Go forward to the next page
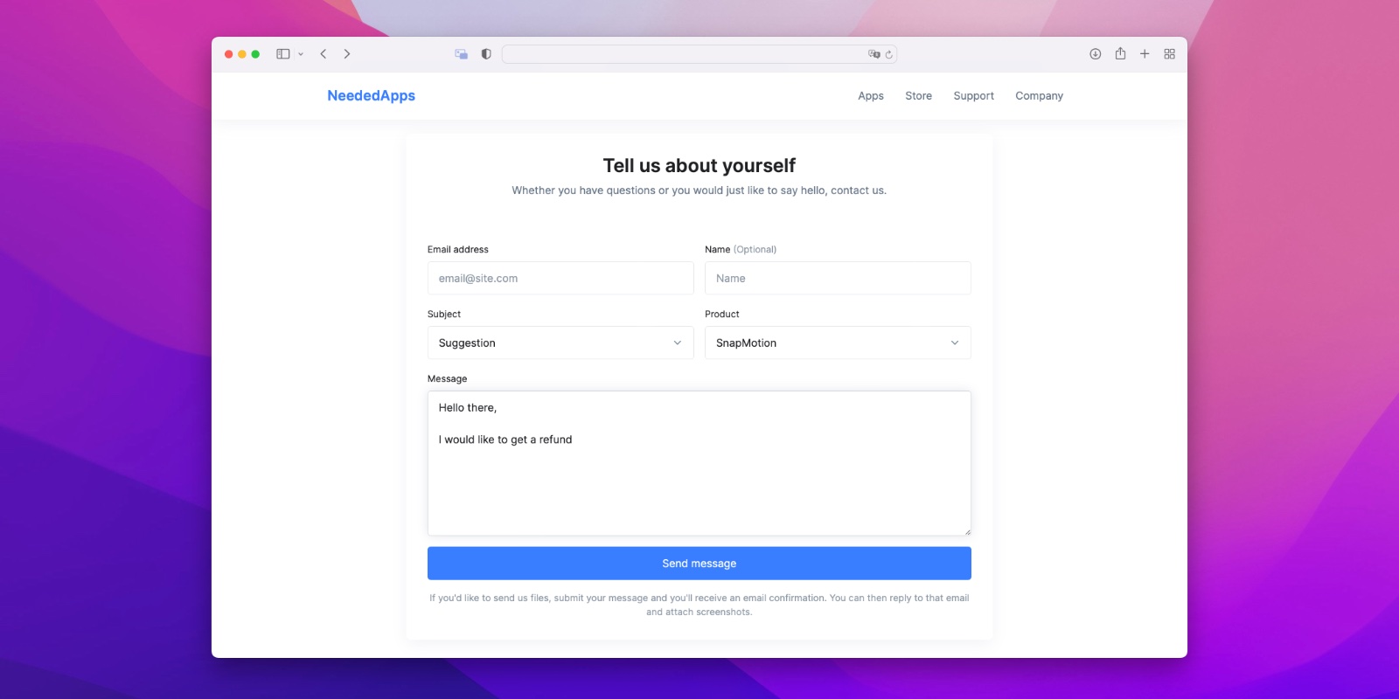Viewport: 1399px width, 699px height. 347,54
